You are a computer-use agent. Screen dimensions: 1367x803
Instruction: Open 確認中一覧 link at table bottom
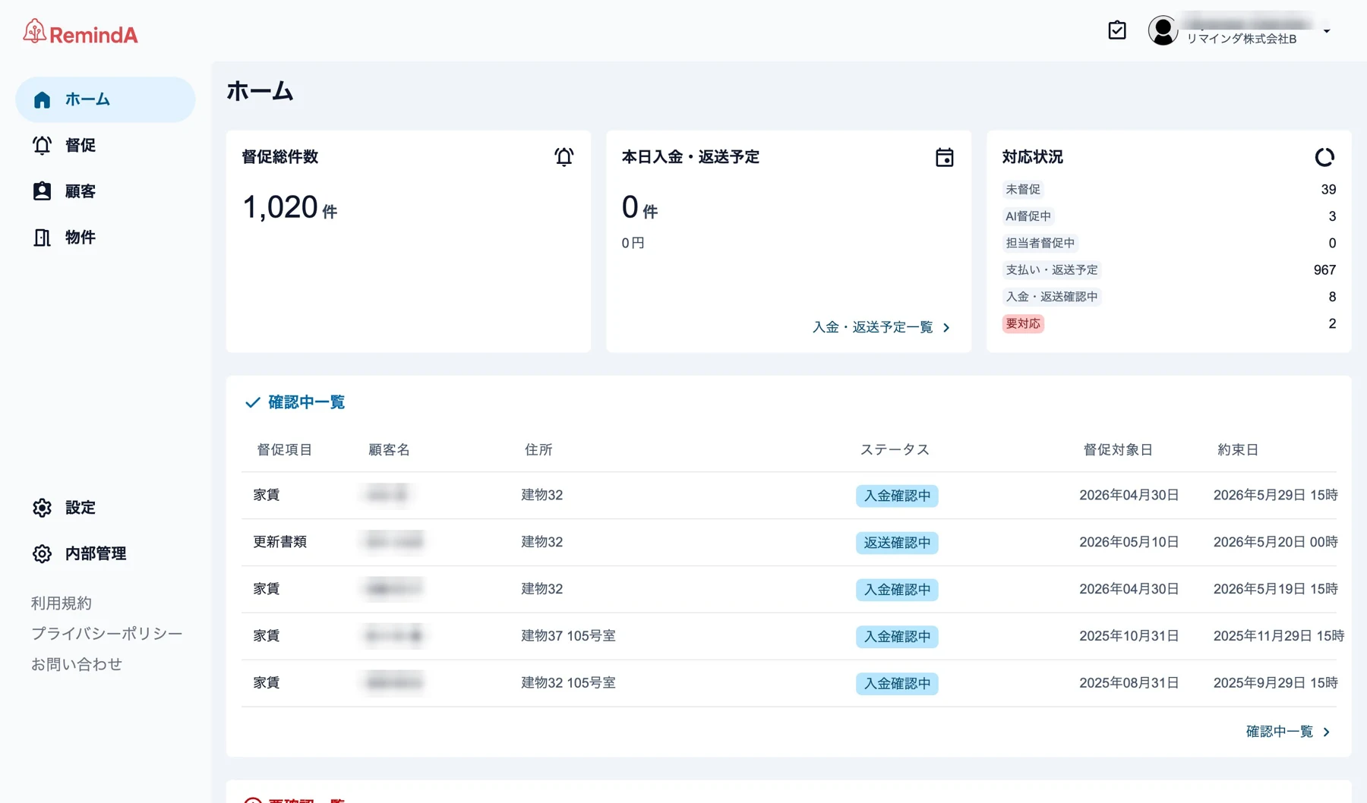1287,732
